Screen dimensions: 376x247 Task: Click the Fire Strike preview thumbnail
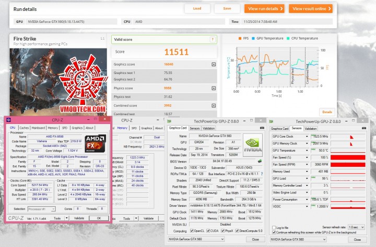pyautogui.click(x=58, y=82)
